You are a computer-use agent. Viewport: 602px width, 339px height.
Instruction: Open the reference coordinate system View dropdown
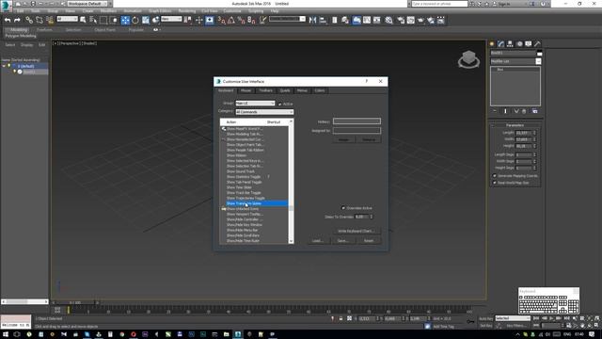(x=171, y=19)
